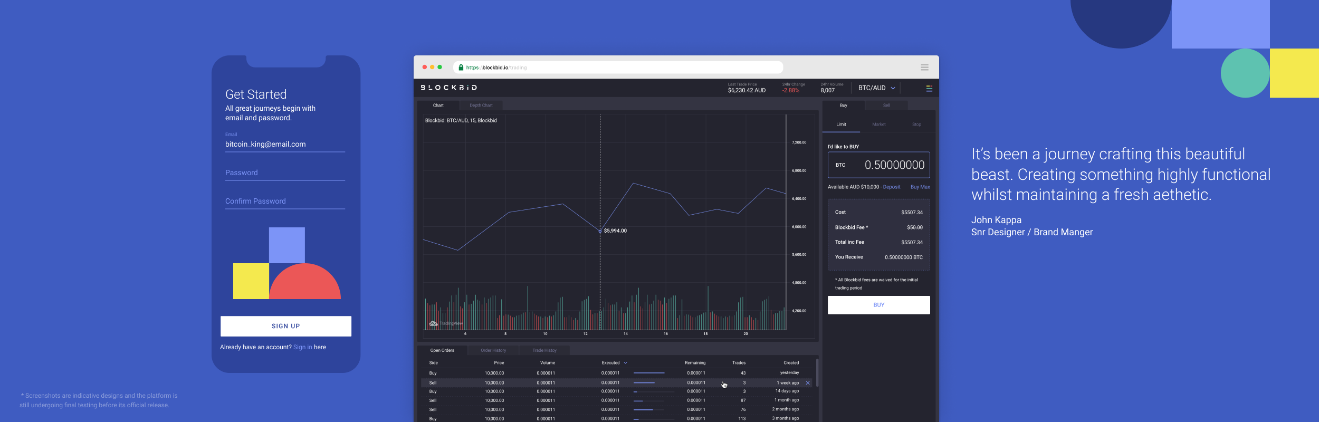
Task: Click the progress bar of the 14 days ago order
Action: pyautogui.click(x=654, y=391)
